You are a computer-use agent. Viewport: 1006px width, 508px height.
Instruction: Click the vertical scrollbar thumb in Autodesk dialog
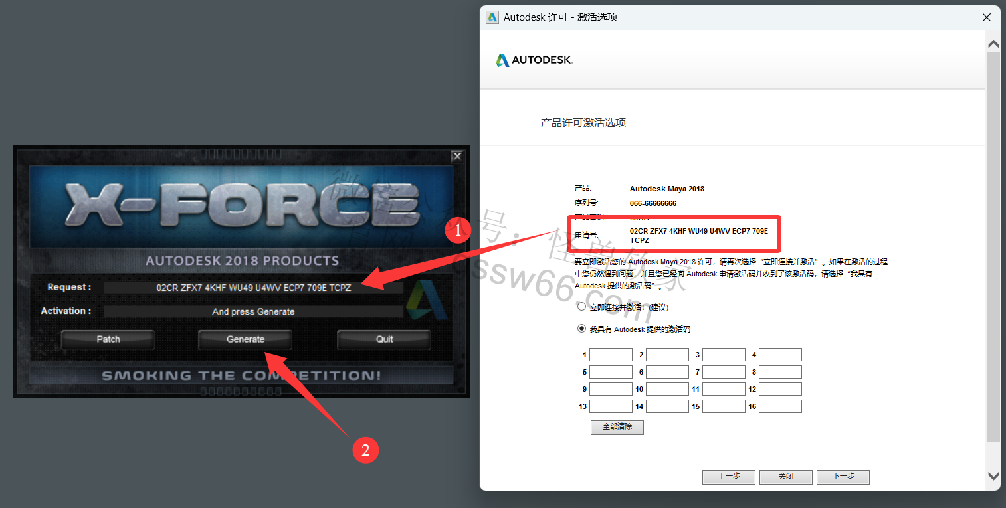pyautogui.click(x=993, y=247)
